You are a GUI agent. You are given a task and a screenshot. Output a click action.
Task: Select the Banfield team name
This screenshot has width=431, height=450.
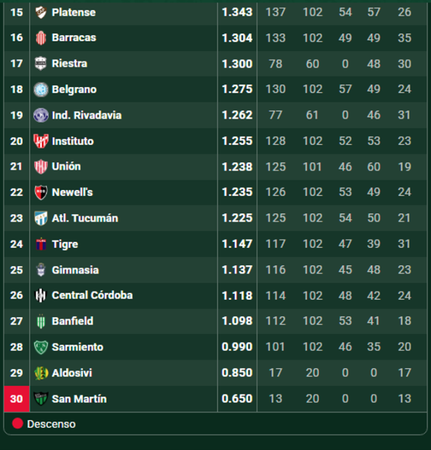[x=72, y=321]
